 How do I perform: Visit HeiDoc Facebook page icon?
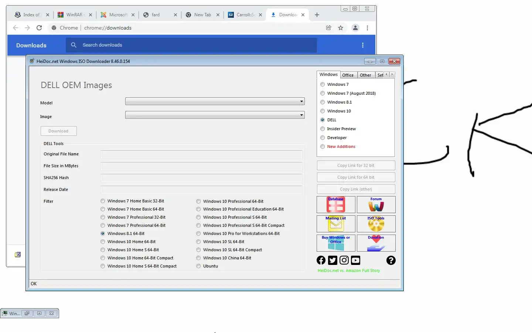point(321,260)
